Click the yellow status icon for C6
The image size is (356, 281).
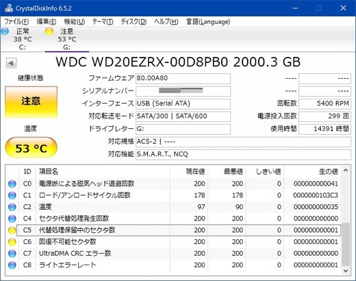tap(12, 242)
